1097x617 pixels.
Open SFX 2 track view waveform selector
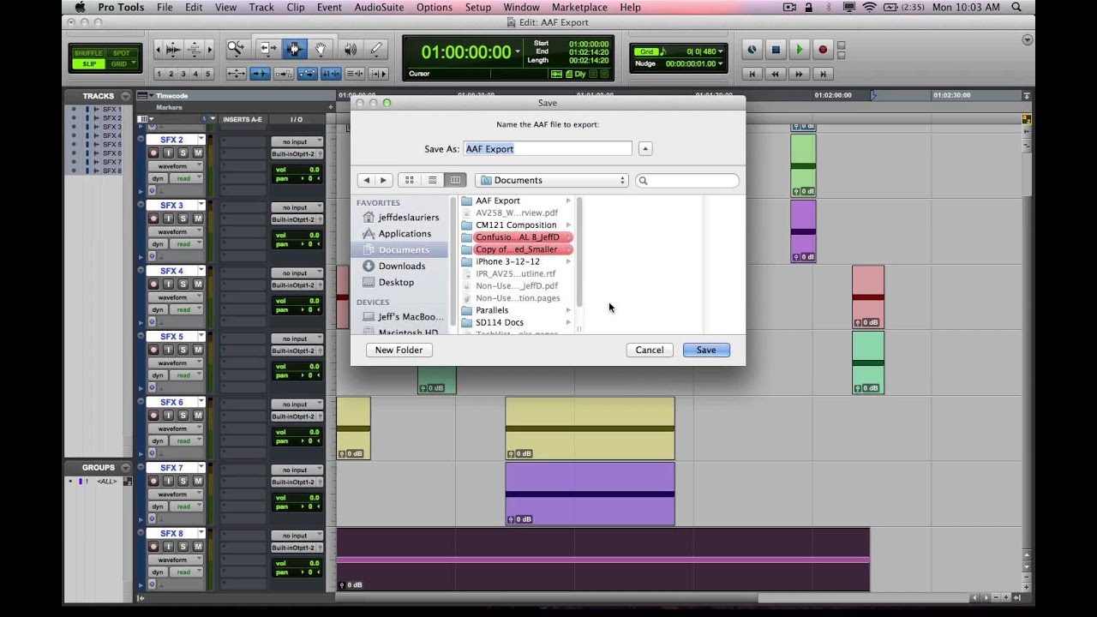pos(177,166)
